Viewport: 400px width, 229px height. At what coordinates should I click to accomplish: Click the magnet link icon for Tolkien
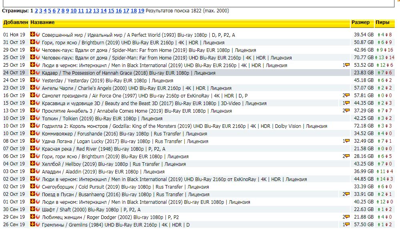pyautogui.click(x=38, y=118)
